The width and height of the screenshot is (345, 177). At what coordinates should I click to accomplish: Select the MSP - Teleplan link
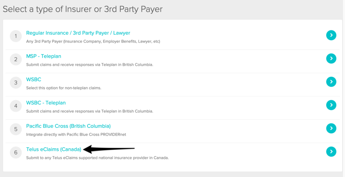[43, 56]
